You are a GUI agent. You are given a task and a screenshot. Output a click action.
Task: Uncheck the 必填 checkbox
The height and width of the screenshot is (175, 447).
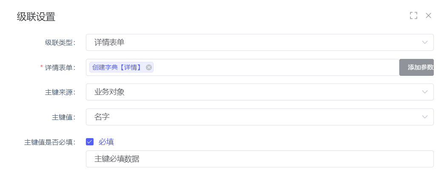point(90,142)
